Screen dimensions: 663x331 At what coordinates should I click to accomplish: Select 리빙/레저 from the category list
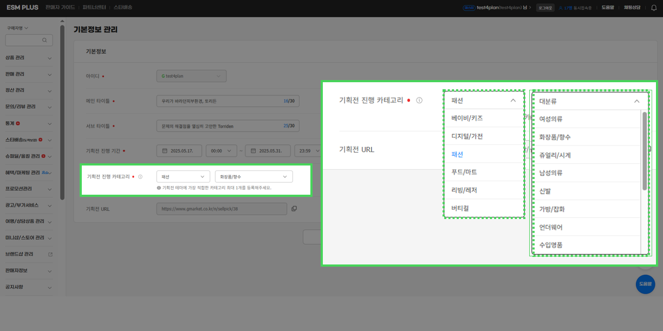click(484, 190)
